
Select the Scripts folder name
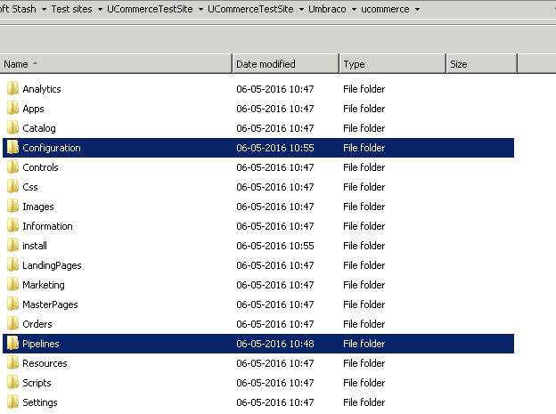point(37,383)
